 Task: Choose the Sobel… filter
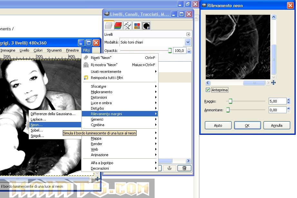point(55,130)
